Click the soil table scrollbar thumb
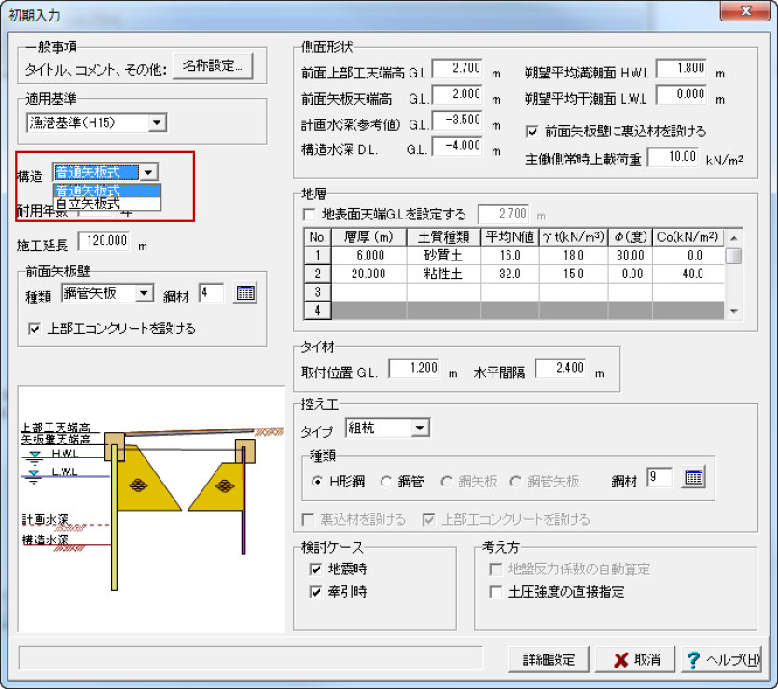The height and width of the screenshot is (689, 778). [733, 256]
